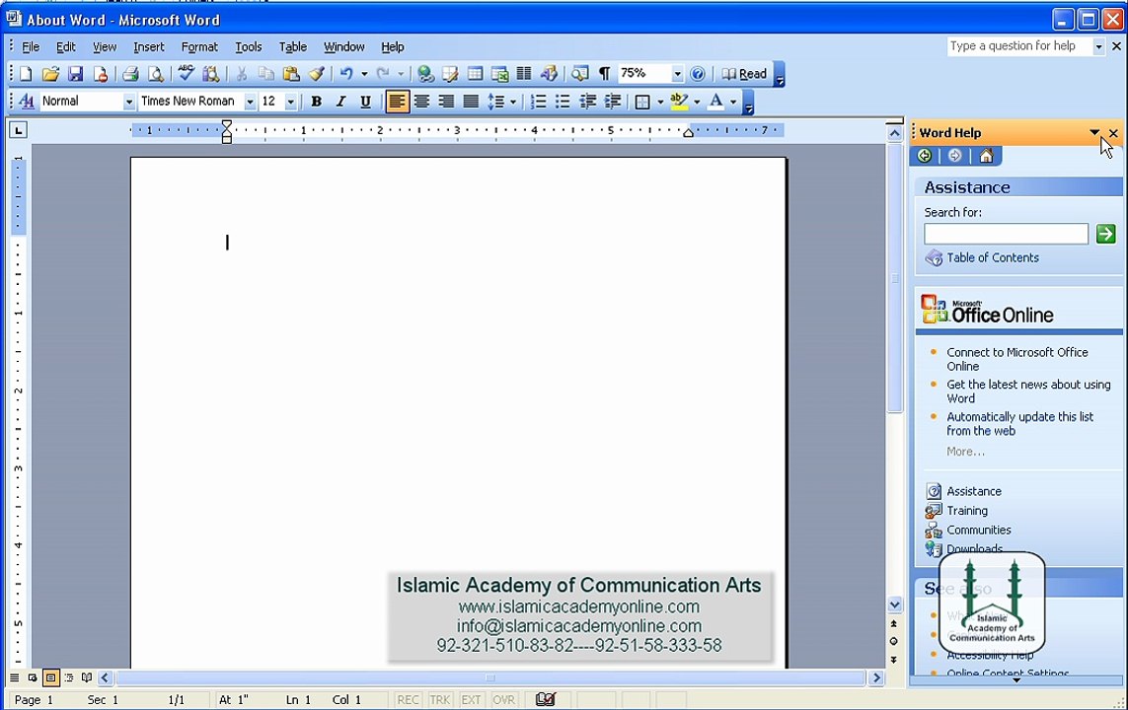Viewport: 1128px width, 710px height.
Task: Center the text alignment
Action: (x=421, y=102)
